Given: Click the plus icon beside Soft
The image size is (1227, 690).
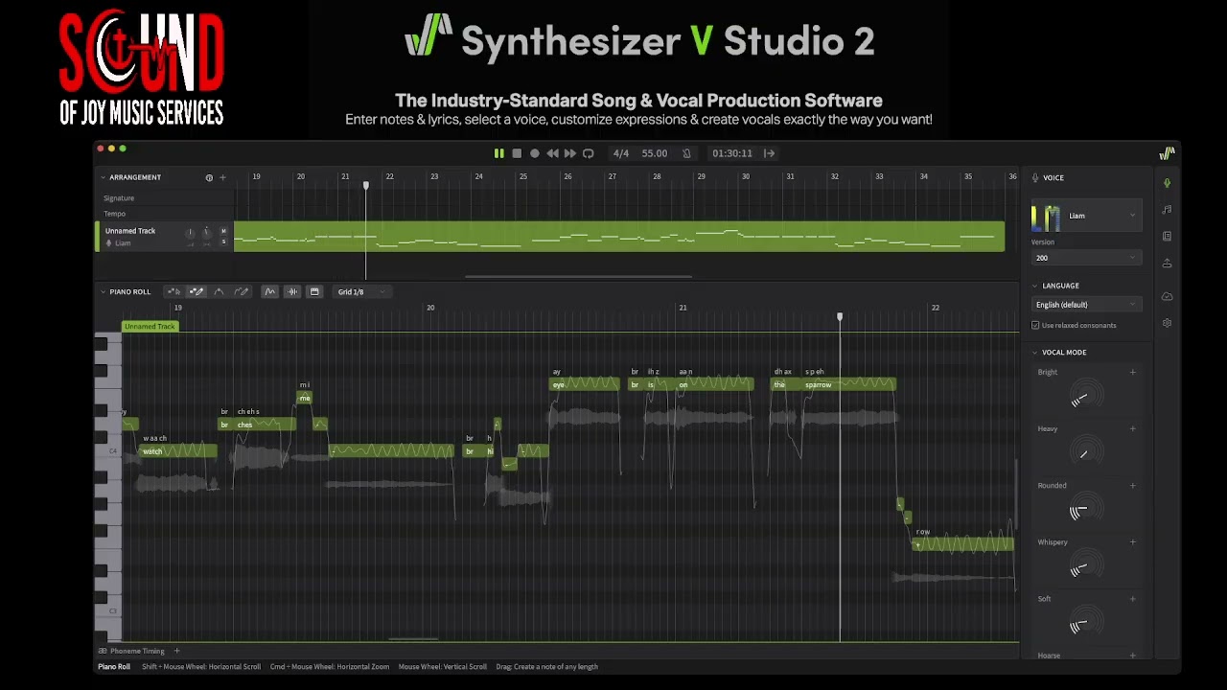Looking at the screenshot, I should click(x=1133, y=598).
